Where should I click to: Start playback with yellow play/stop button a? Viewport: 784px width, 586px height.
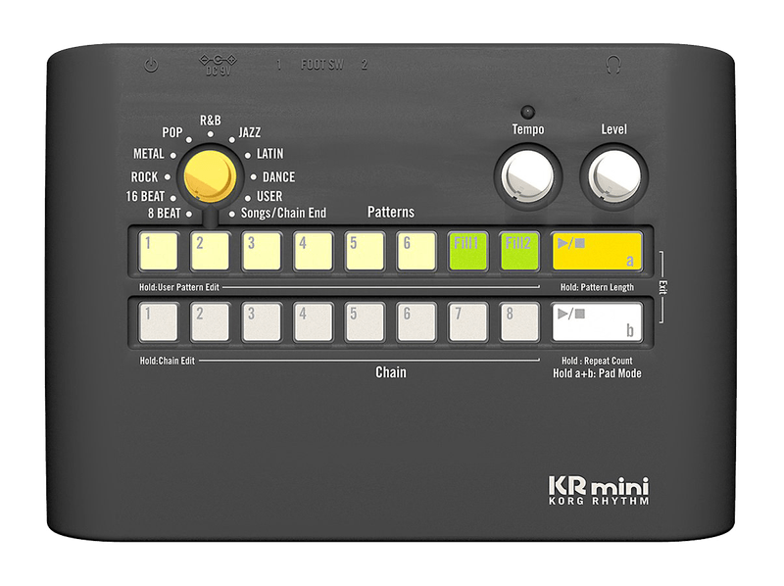pos(597,251)
